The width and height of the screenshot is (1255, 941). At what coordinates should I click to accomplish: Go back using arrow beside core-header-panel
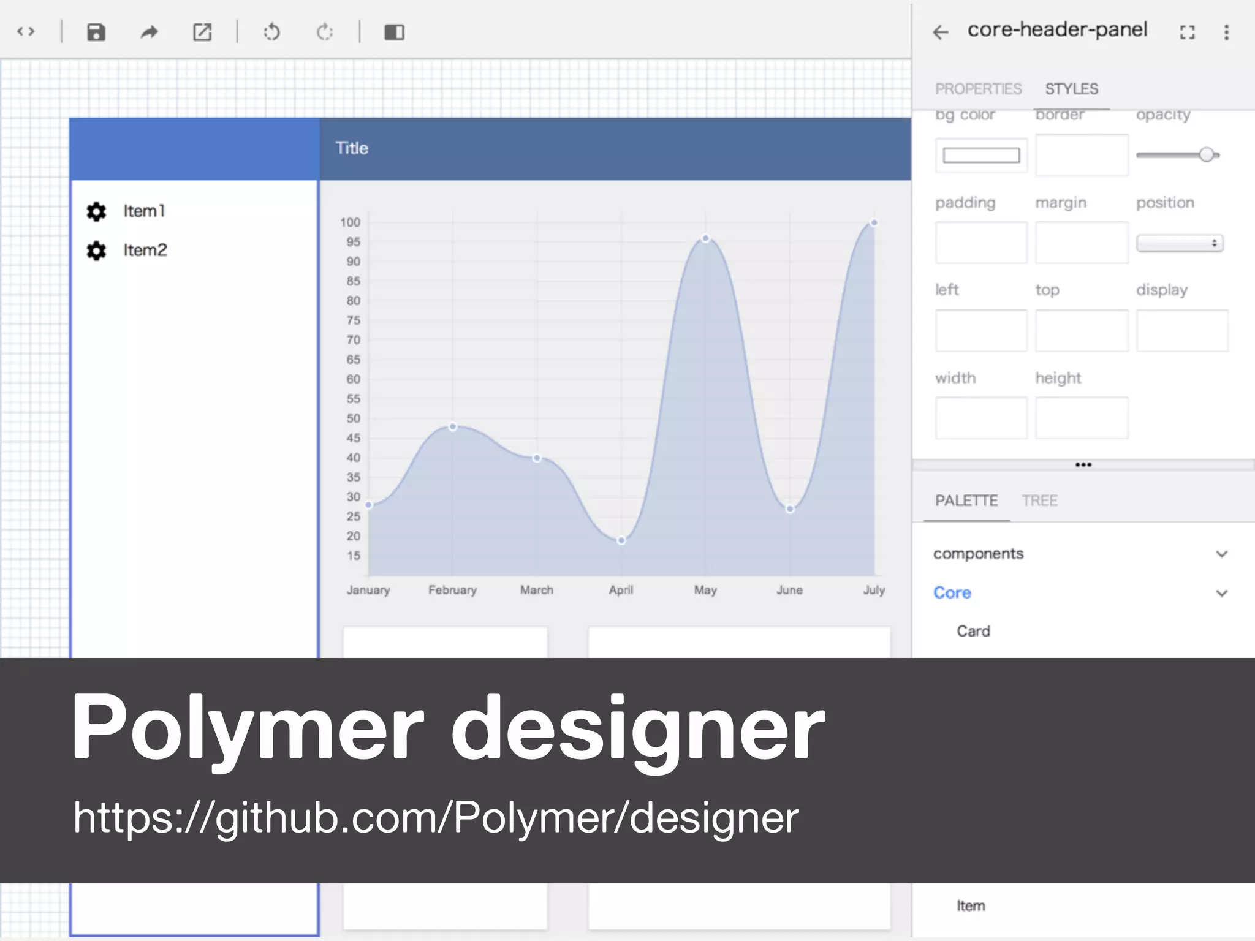(x=940, y=32)
